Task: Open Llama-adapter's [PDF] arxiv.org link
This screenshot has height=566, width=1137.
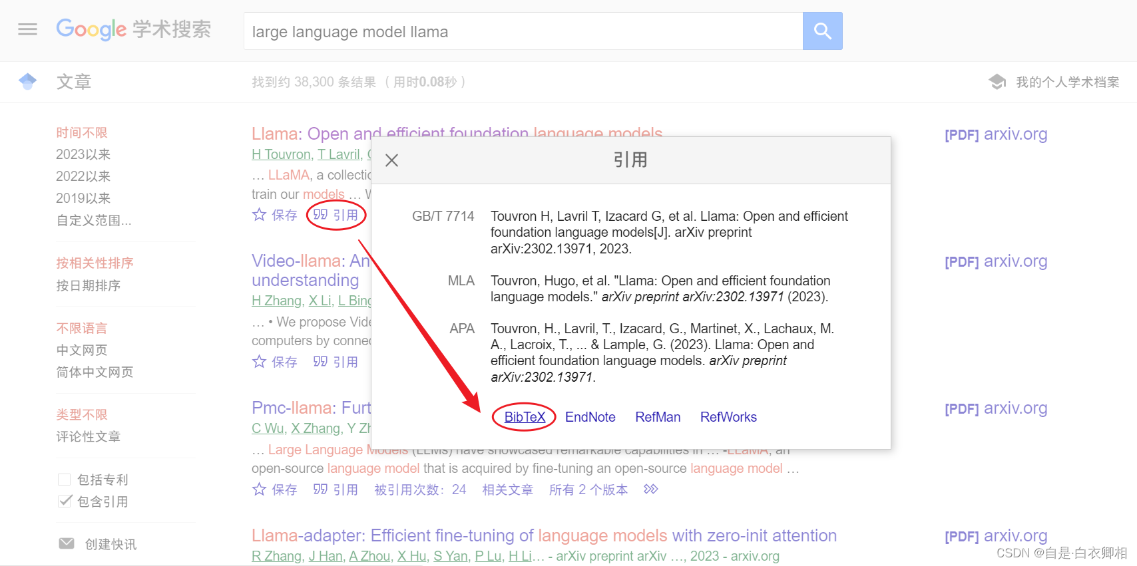Action: (996, 536)
